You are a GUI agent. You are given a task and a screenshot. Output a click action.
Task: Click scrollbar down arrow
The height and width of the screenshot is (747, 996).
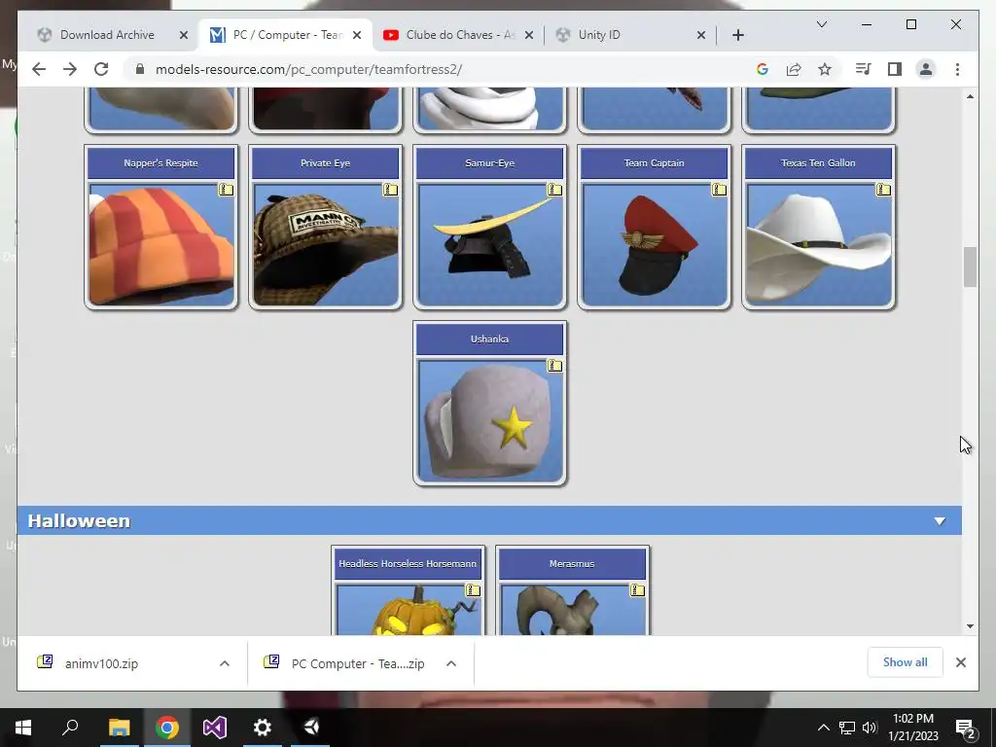tap(970, 626)
